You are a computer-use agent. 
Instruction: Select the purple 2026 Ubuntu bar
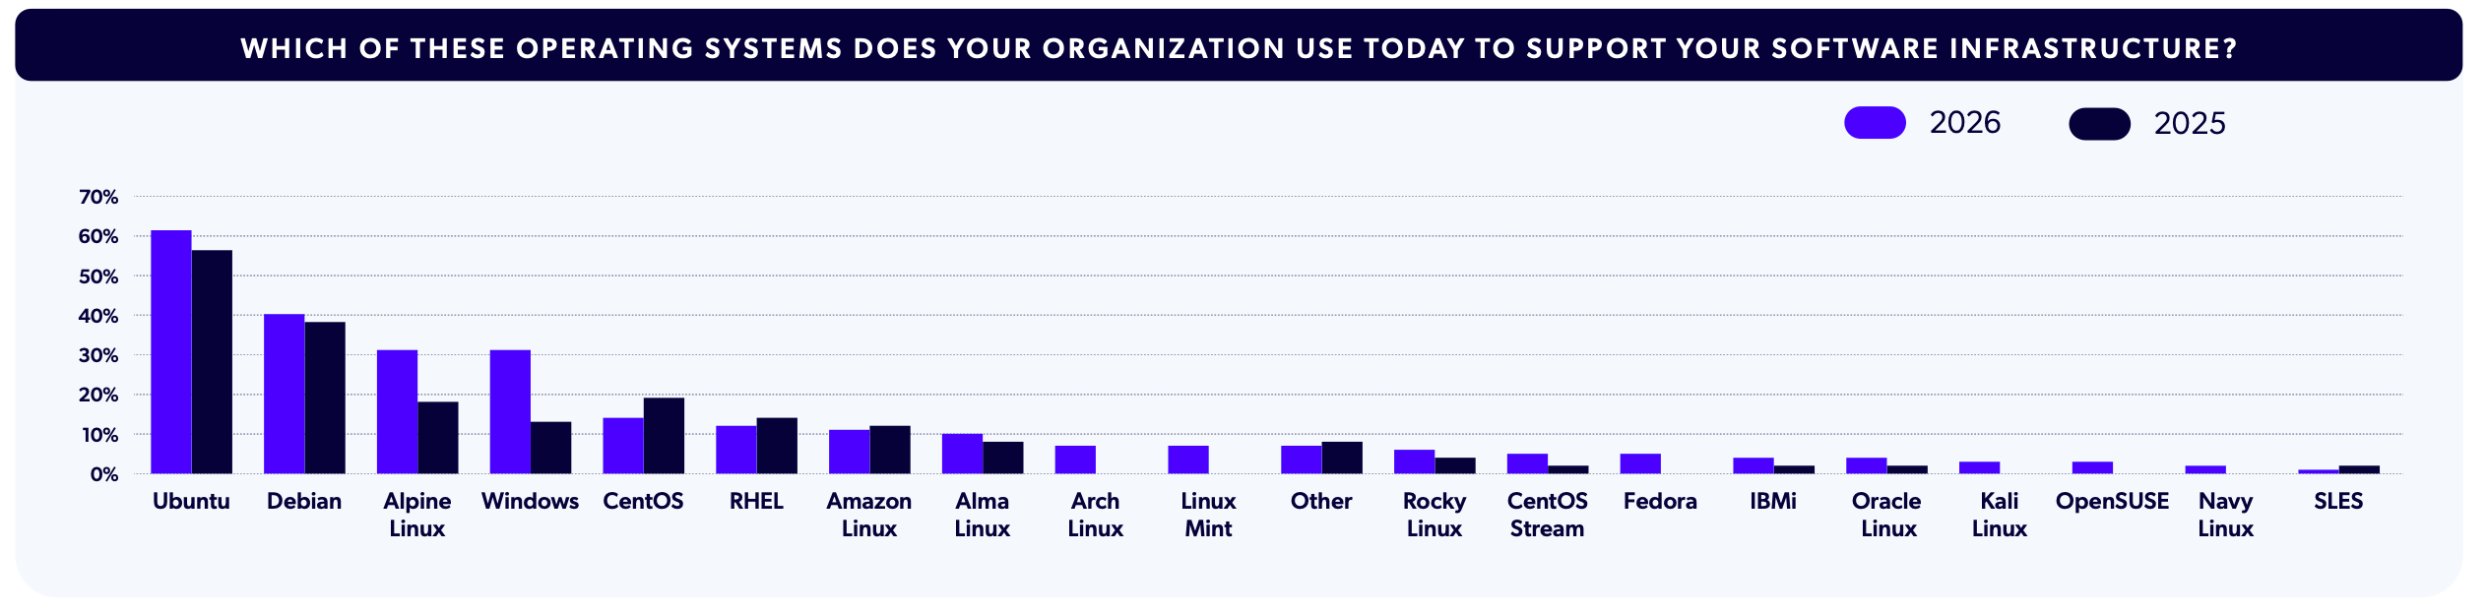click(x=170, y=352)
